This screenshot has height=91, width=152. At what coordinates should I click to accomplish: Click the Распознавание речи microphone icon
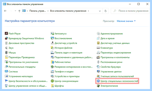pyautogui.click(x=98, y=62)
